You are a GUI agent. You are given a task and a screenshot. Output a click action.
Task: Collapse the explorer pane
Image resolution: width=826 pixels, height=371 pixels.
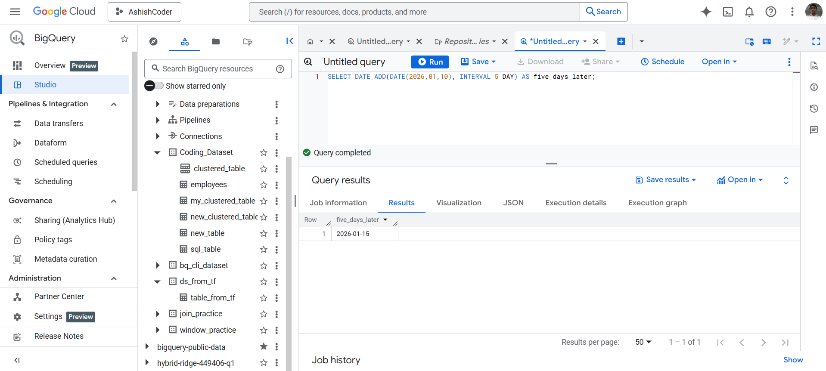coord(289,41)
